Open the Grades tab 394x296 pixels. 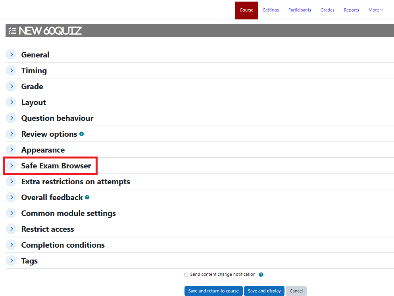tap(327, 10)
